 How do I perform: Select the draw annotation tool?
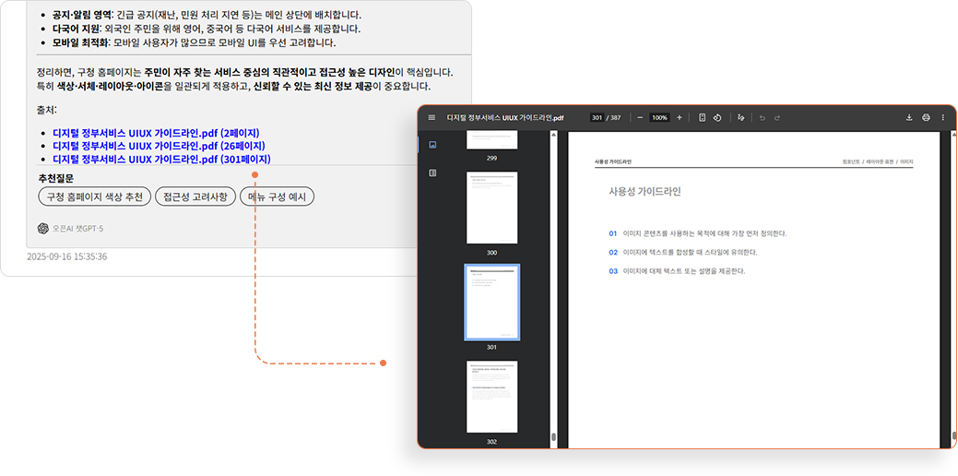tap(740, 118)
